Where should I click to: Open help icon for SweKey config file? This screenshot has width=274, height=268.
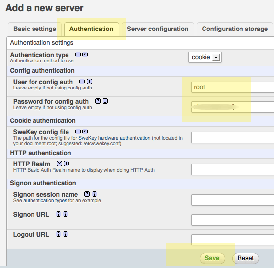tap(78, 132)
